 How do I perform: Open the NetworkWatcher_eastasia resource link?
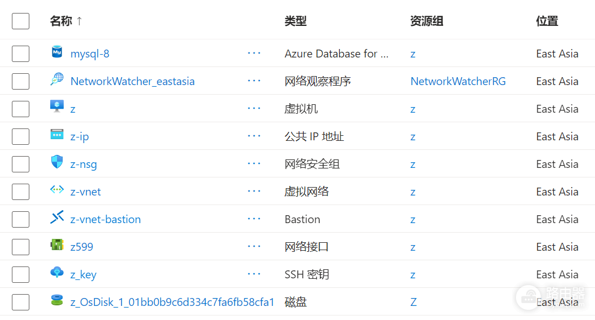(133, 82)
